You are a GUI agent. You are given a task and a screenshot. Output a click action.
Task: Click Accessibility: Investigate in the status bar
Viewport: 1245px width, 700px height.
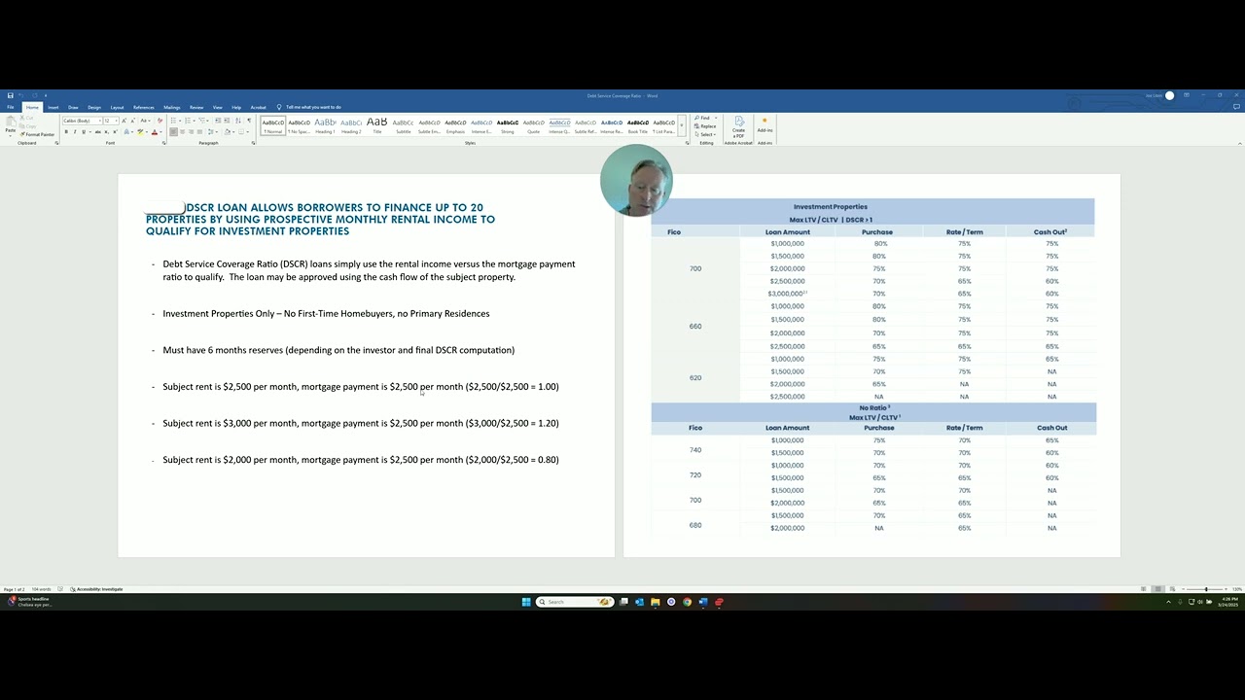tap(96, 589)
